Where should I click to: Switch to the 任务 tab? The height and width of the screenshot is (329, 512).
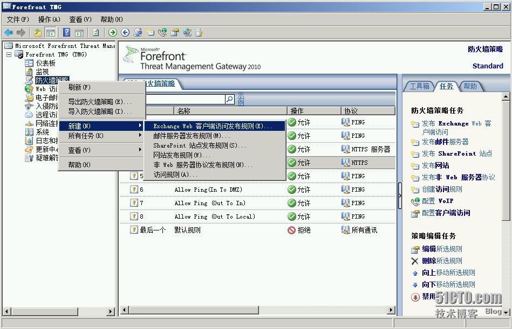(x=446, y=86)
